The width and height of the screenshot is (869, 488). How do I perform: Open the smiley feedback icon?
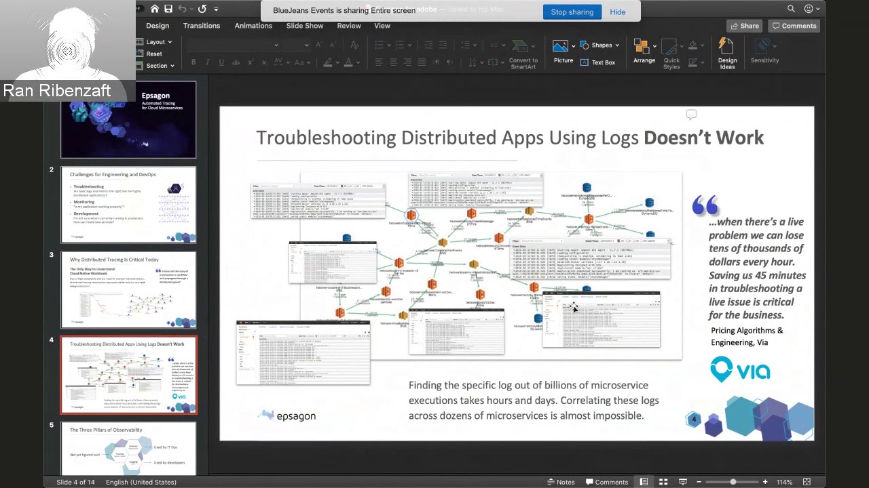click(x=809, y=9)
